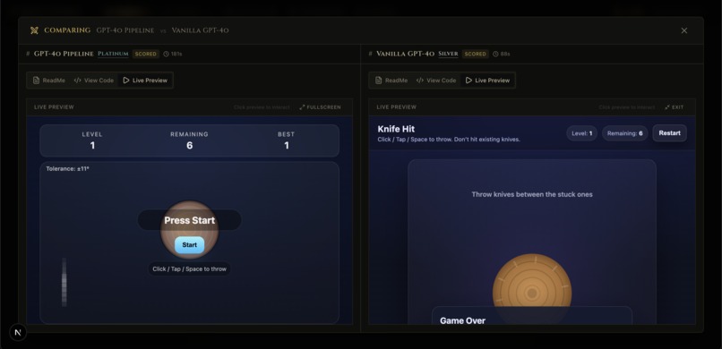Click the Restart button in Knife Hit

coord(669,132)
